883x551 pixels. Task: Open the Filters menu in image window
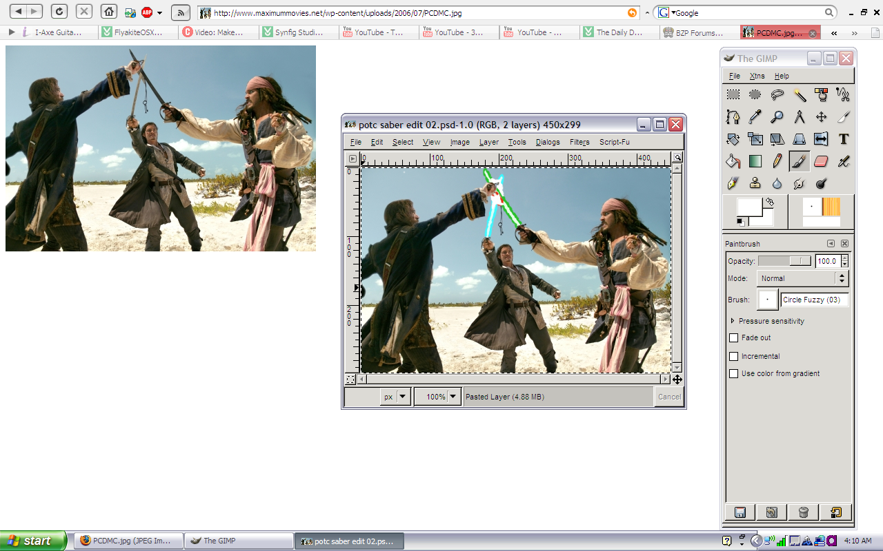point(579,142)
